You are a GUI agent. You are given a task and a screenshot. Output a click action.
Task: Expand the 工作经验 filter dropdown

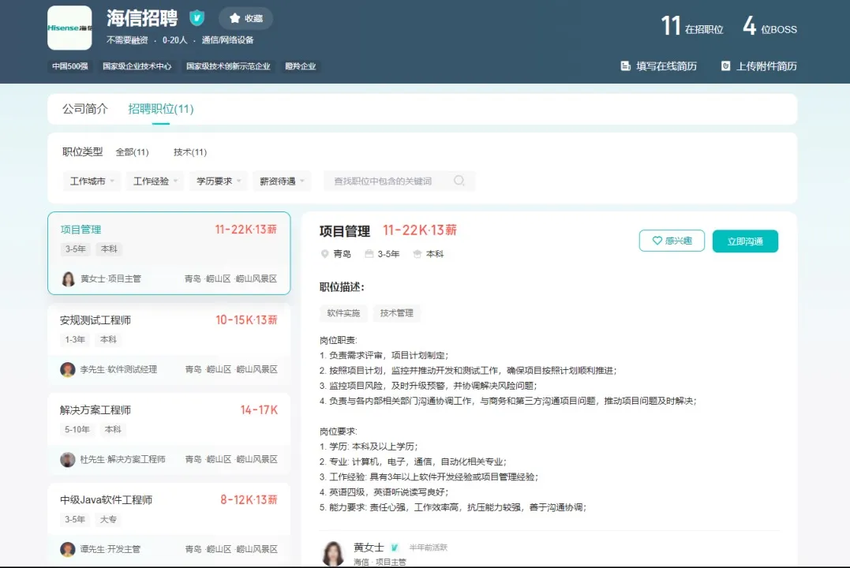(x=155, y=181)
